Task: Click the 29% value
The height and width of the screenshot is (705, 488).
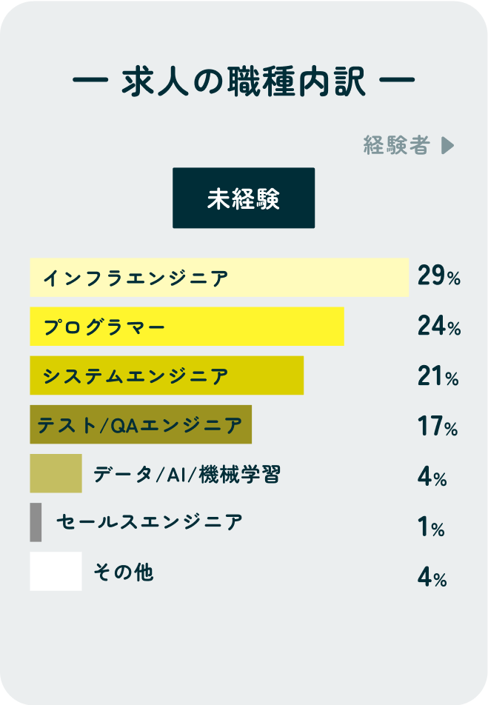Action: click(x=439, y=275)
